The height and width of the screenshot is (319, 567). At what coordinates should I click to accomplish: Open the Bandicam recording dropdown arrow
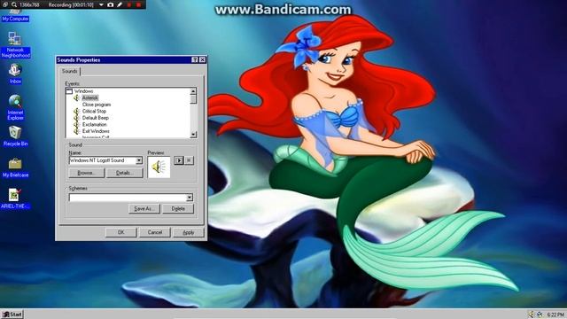pyautogui.click(x=101, y=5)
